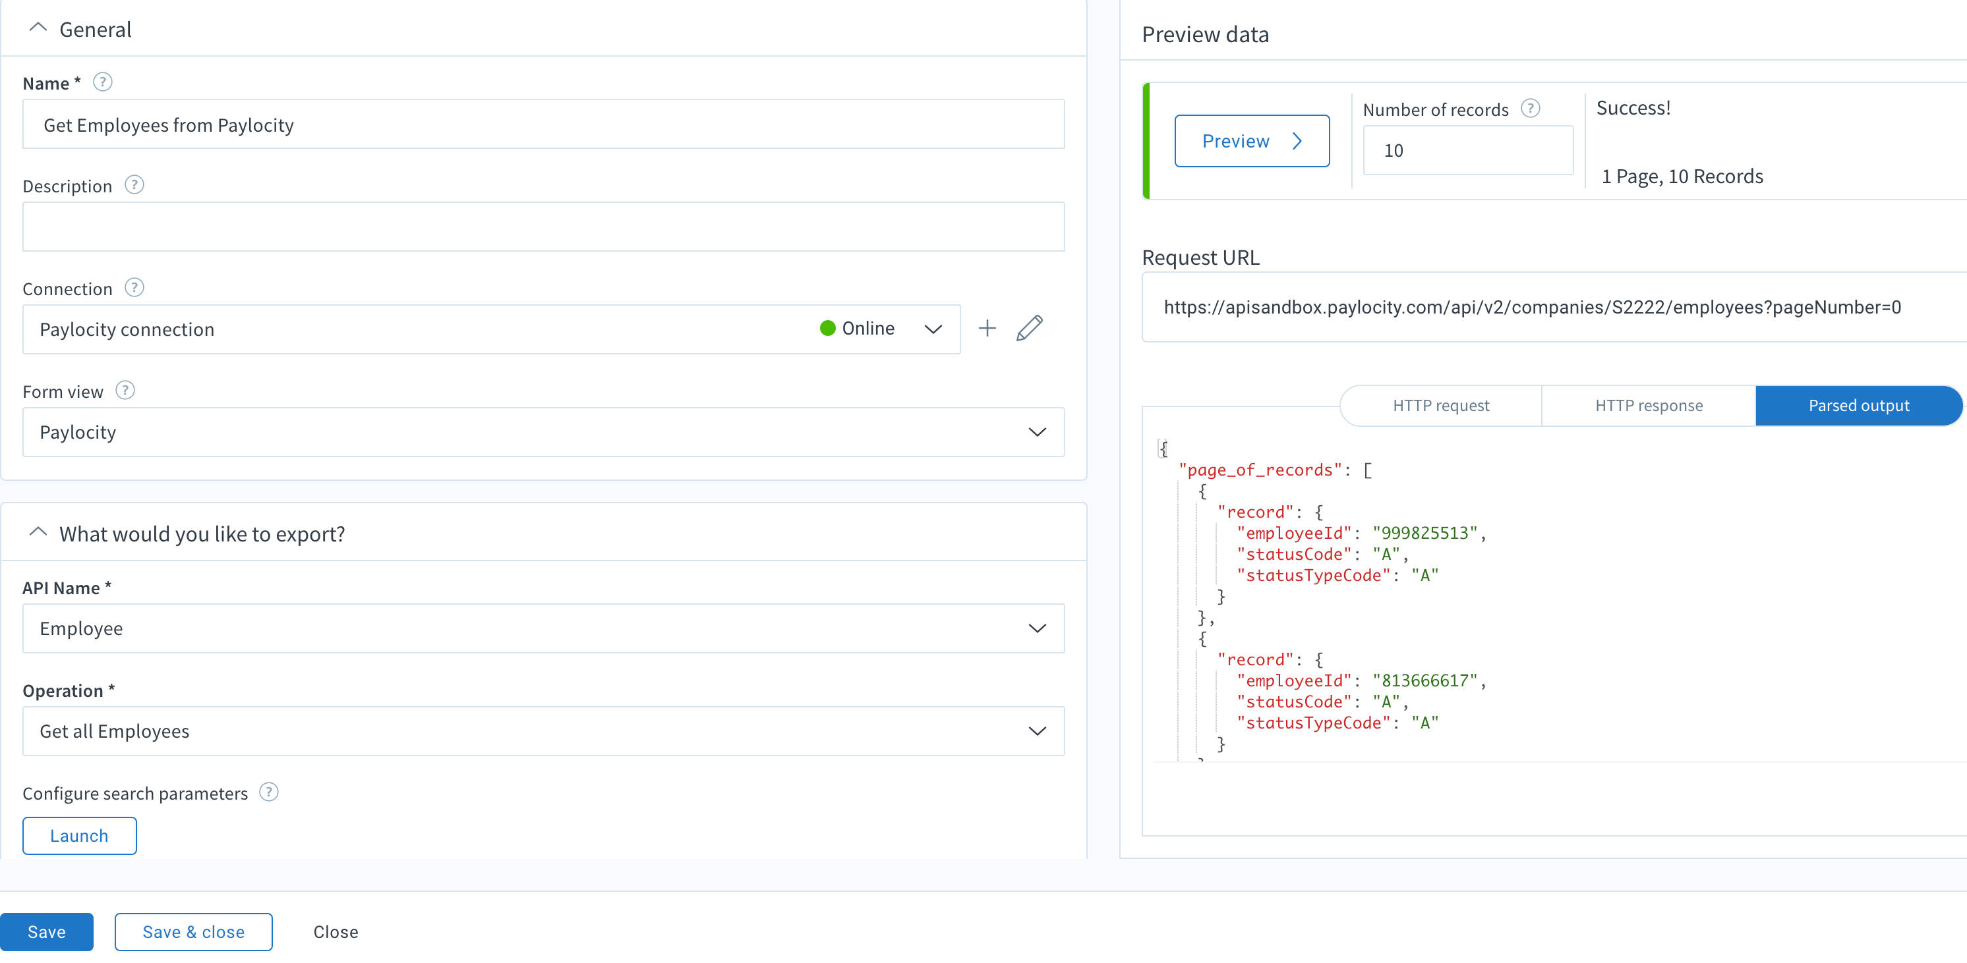Click the "page_of_records" key
The width and height of the screenshot is (1967, 963).
[x=1260, y=470]
